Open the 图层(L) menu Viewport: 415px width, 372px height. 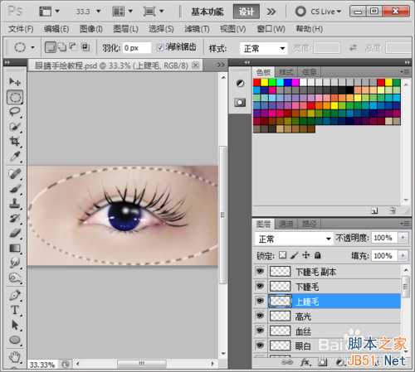[x=126, y=29]
